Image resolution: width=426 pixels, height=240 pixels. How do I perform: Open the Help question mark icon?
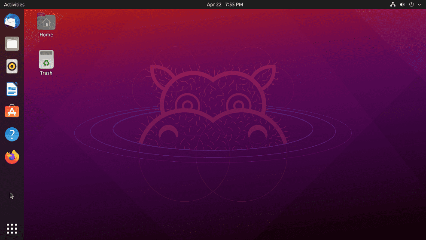pyautogui.click(x=12, y=135)
